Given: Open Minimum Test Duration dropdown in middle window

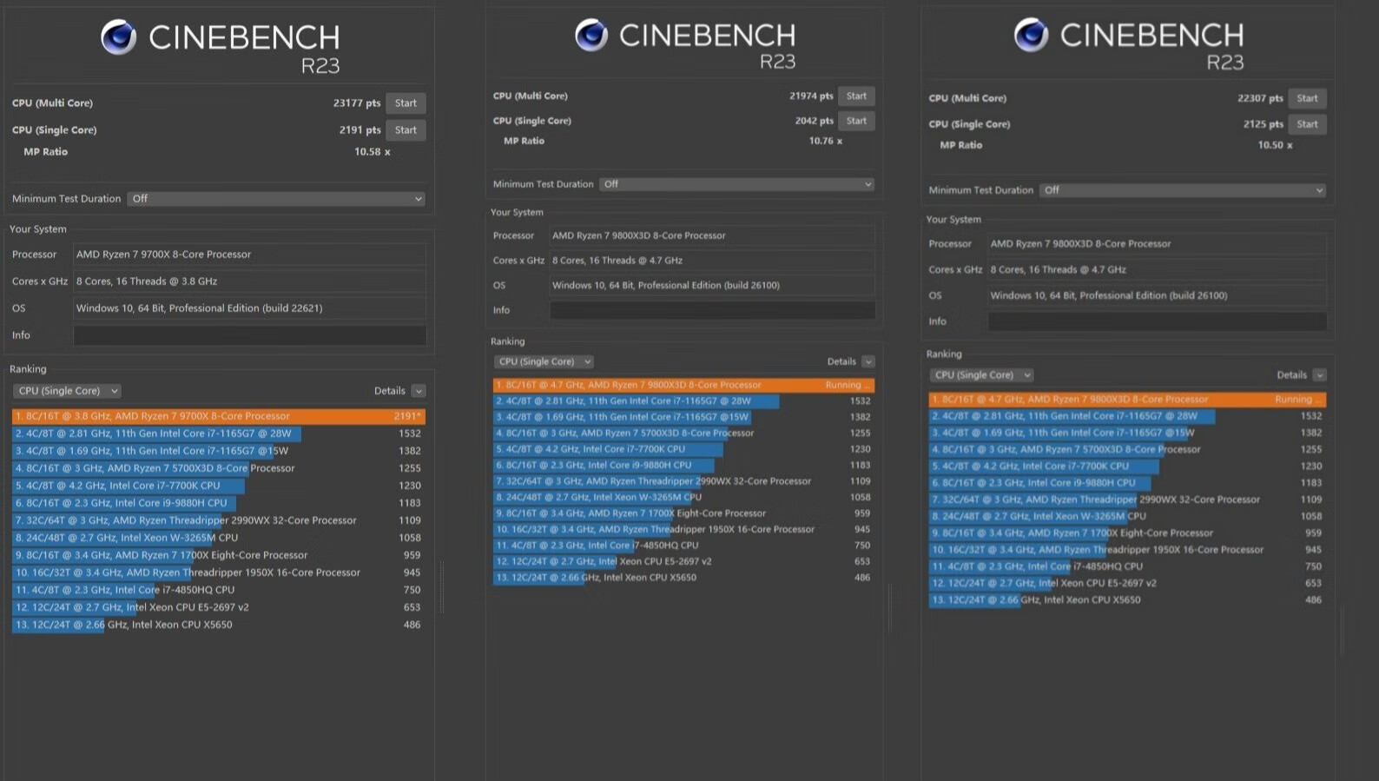Looking at the screenshot, I should [736, 184].
